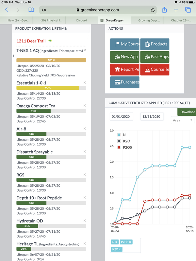
Task: Edit end date 12/31/2020 field
Action: pos(152,116)
